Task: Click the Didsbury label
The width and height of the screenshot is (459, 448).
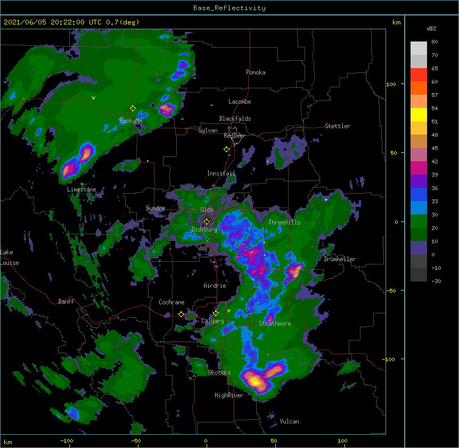Action: 204,229
